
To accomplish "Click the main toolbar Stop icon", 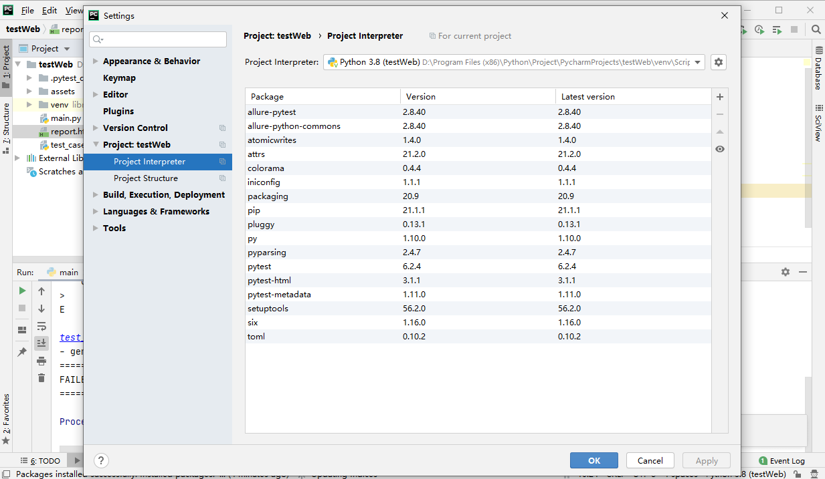I will point(794,29).
